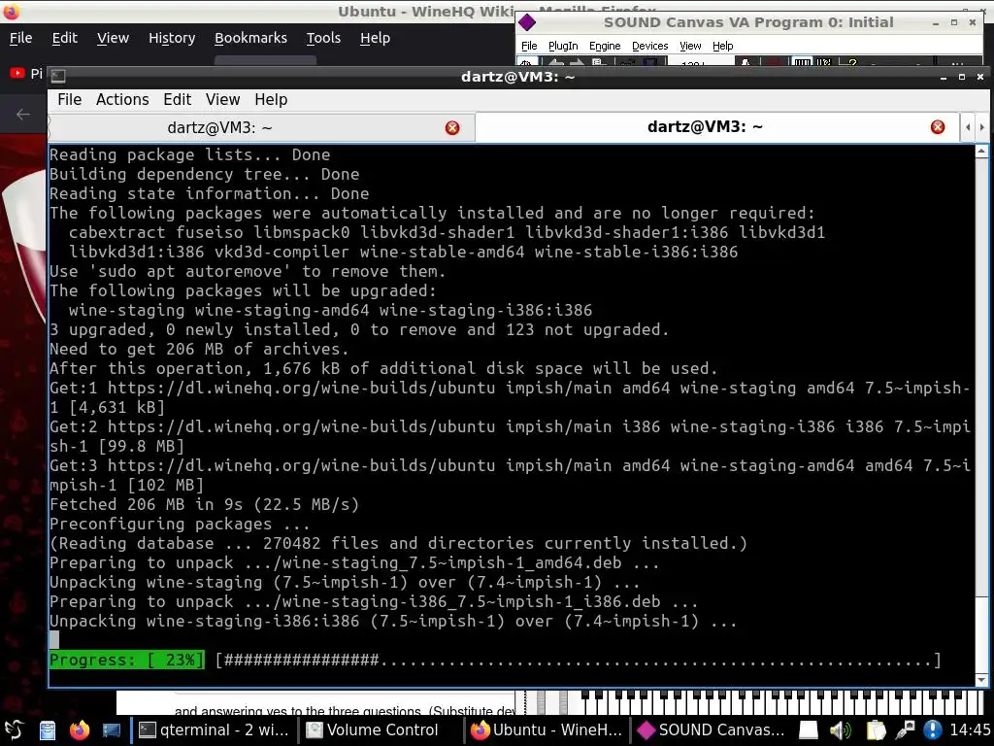
Task: Click the Progress 23% indicator
Action: point(127,660)
